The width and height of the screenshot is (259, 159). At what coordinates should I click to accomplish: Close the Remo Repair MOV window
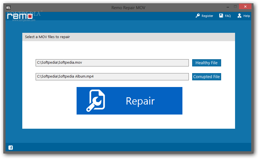point(245,7)
